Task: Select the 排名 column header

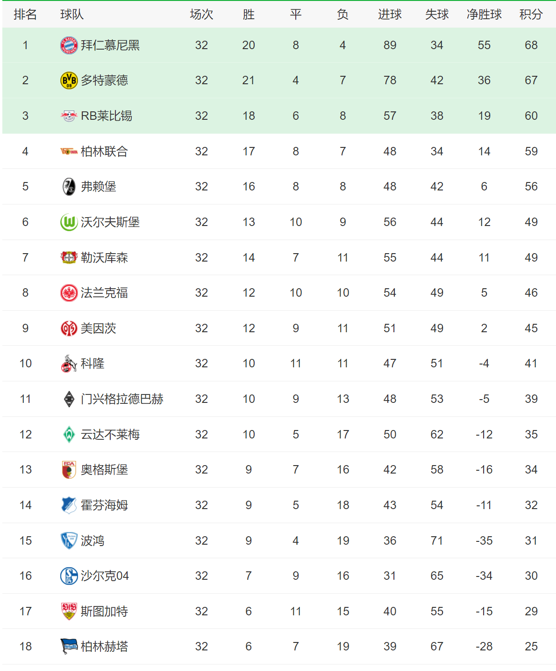Action: tap(25, 15)
